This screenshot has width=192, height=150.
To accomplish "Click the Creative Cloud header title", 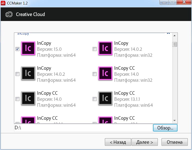I will [30, 14].
